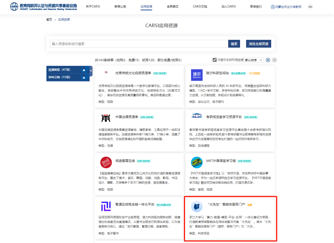Switch to large grid view icon

[268, 60]
